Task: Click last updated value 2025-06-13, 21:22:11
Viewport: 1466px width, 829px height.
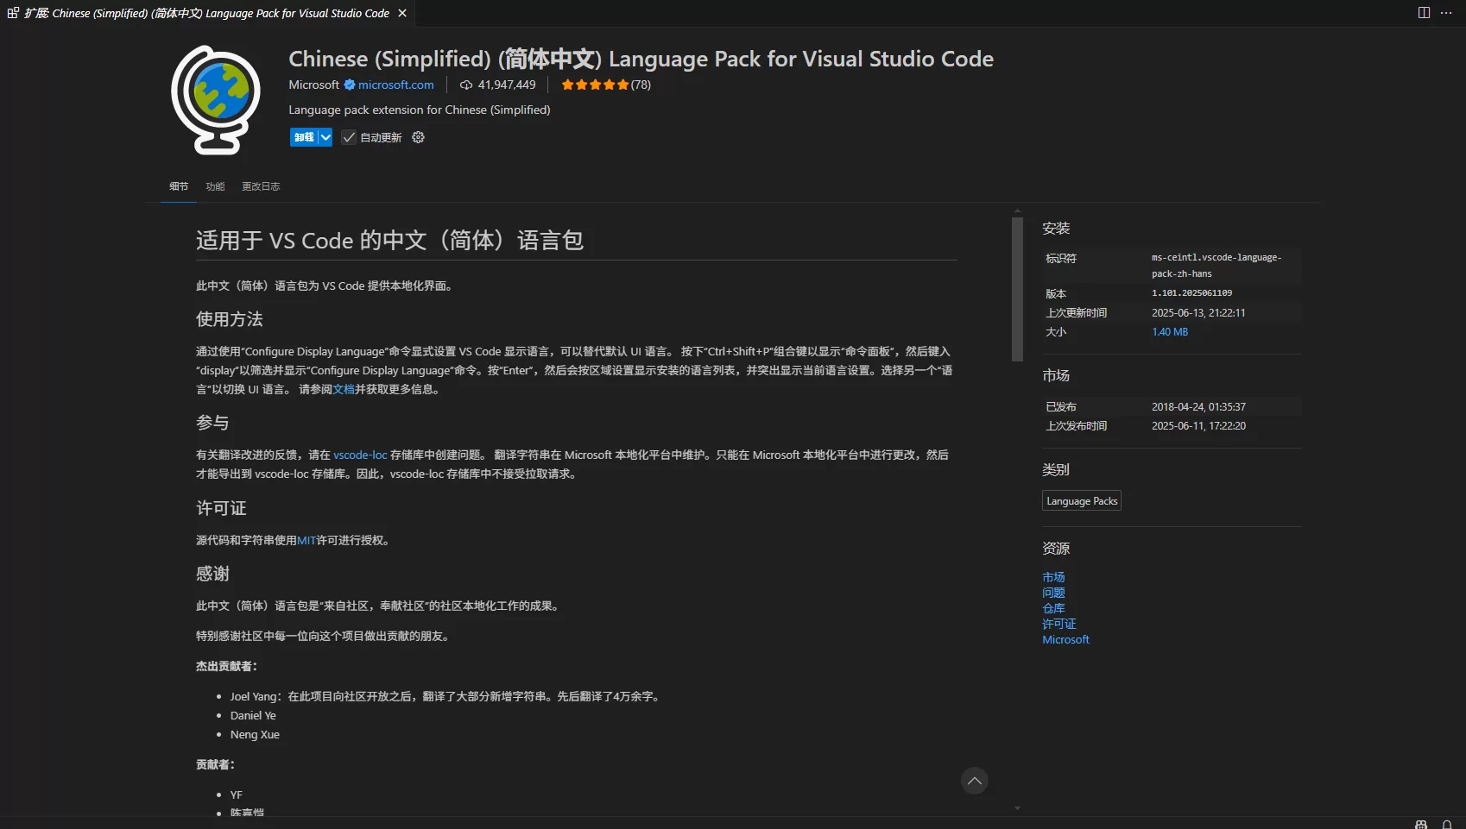Action: click(1198, 312)
